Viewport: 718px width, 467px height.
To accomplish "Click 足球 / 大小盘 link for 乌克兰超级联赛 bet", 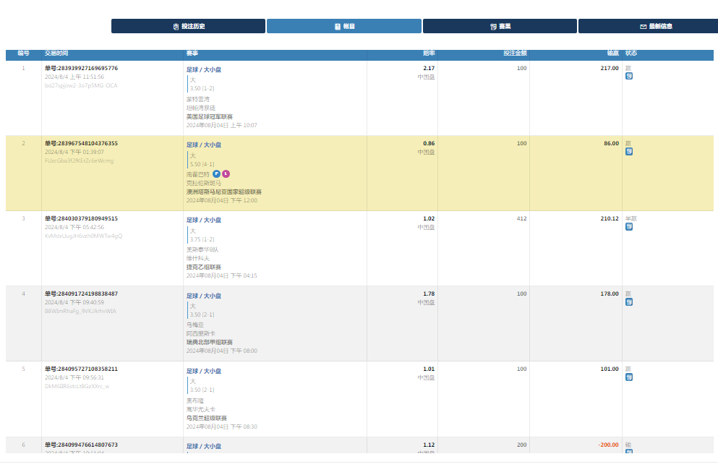I will tap(204, 371).
